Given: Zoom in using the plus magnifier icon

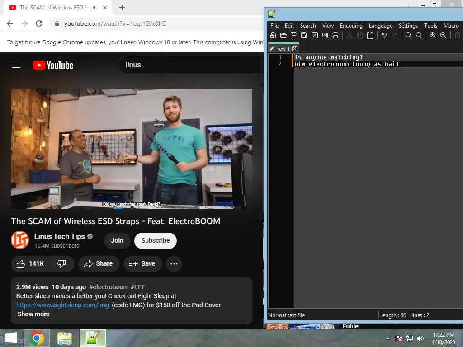Looking at the screenshot, I should point(433,35).
